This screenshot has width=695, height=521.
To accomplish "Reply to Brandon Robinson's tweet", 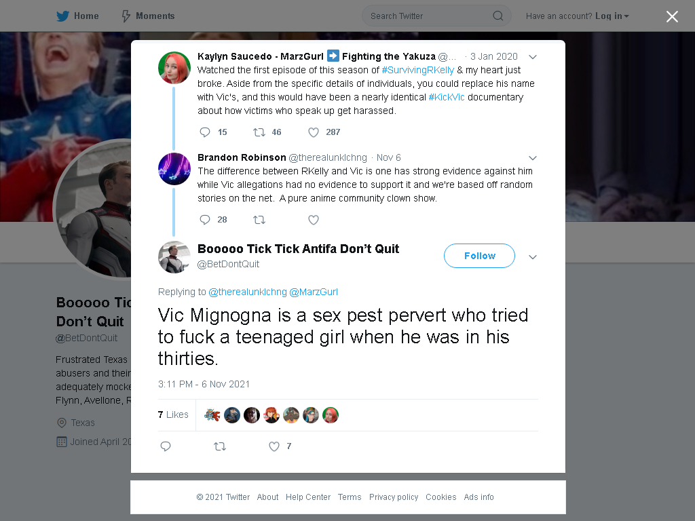I will pos(205,220).
